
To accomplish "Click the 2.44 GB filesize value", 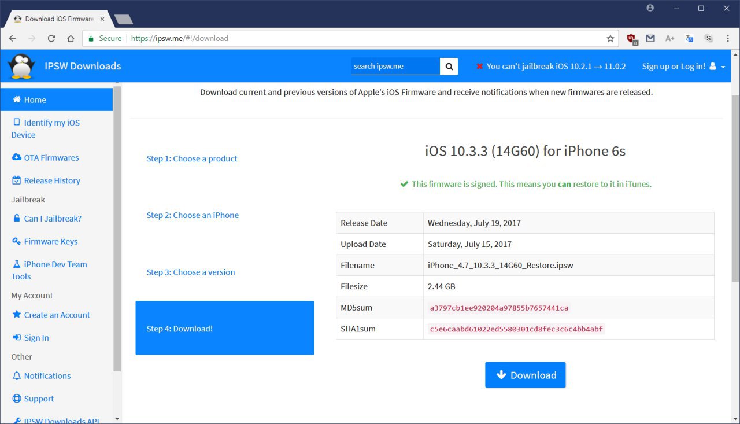I will (x=442, y=286).
